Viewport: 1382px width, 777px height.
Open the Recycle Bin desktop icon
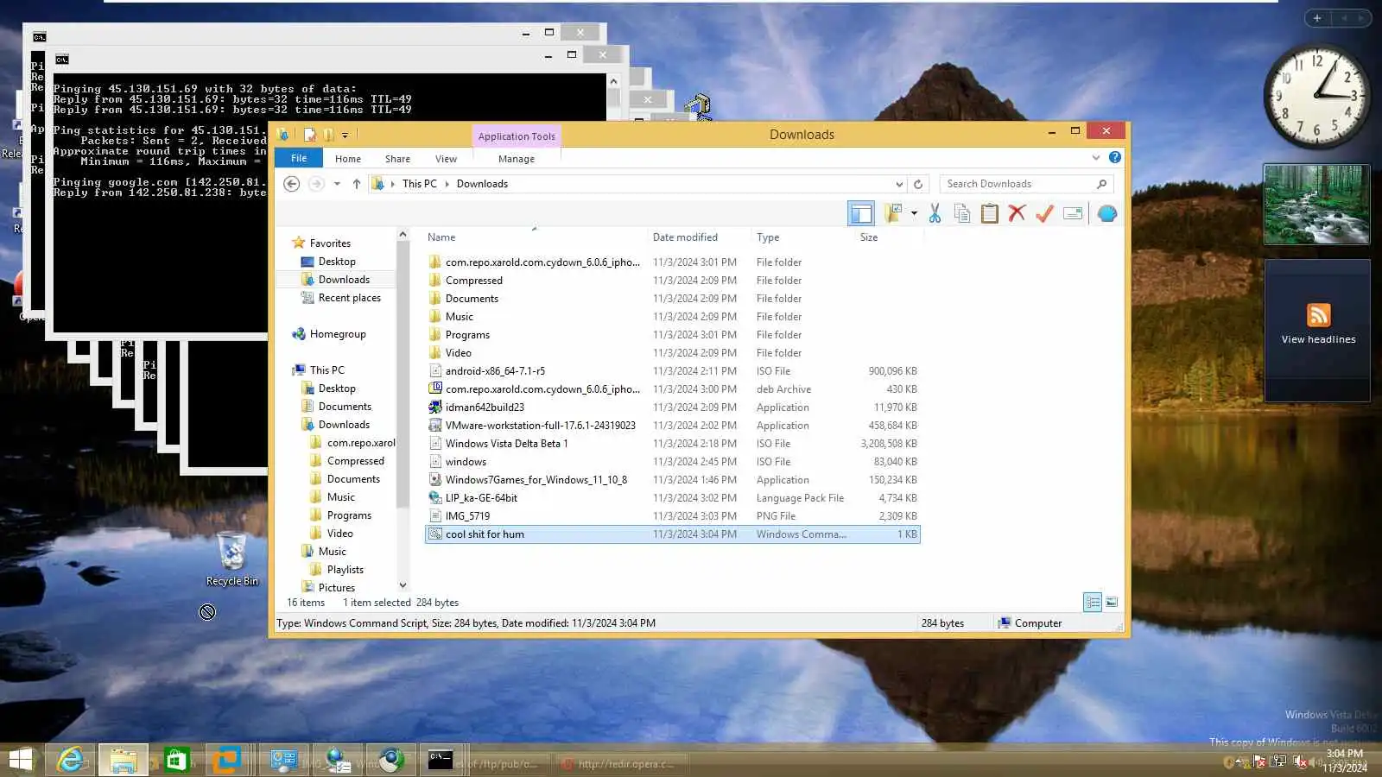click(231, 559)
